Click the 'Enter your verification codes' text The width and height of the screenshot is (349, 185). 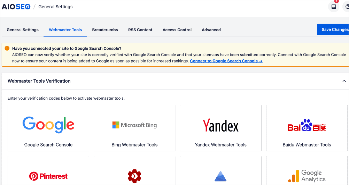(66, 98)
